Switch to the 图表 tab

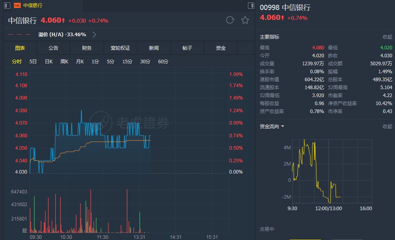20,48
